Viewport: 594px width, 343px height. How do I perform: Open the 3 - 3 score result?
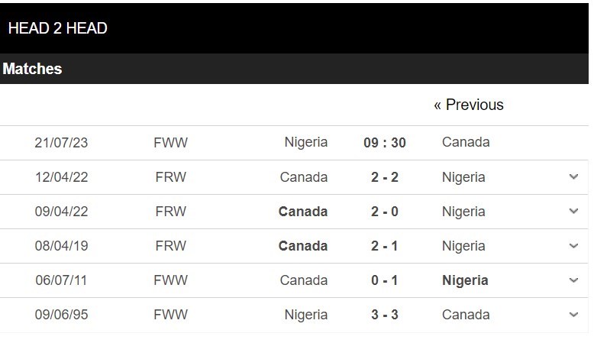(x=385, y=315)
